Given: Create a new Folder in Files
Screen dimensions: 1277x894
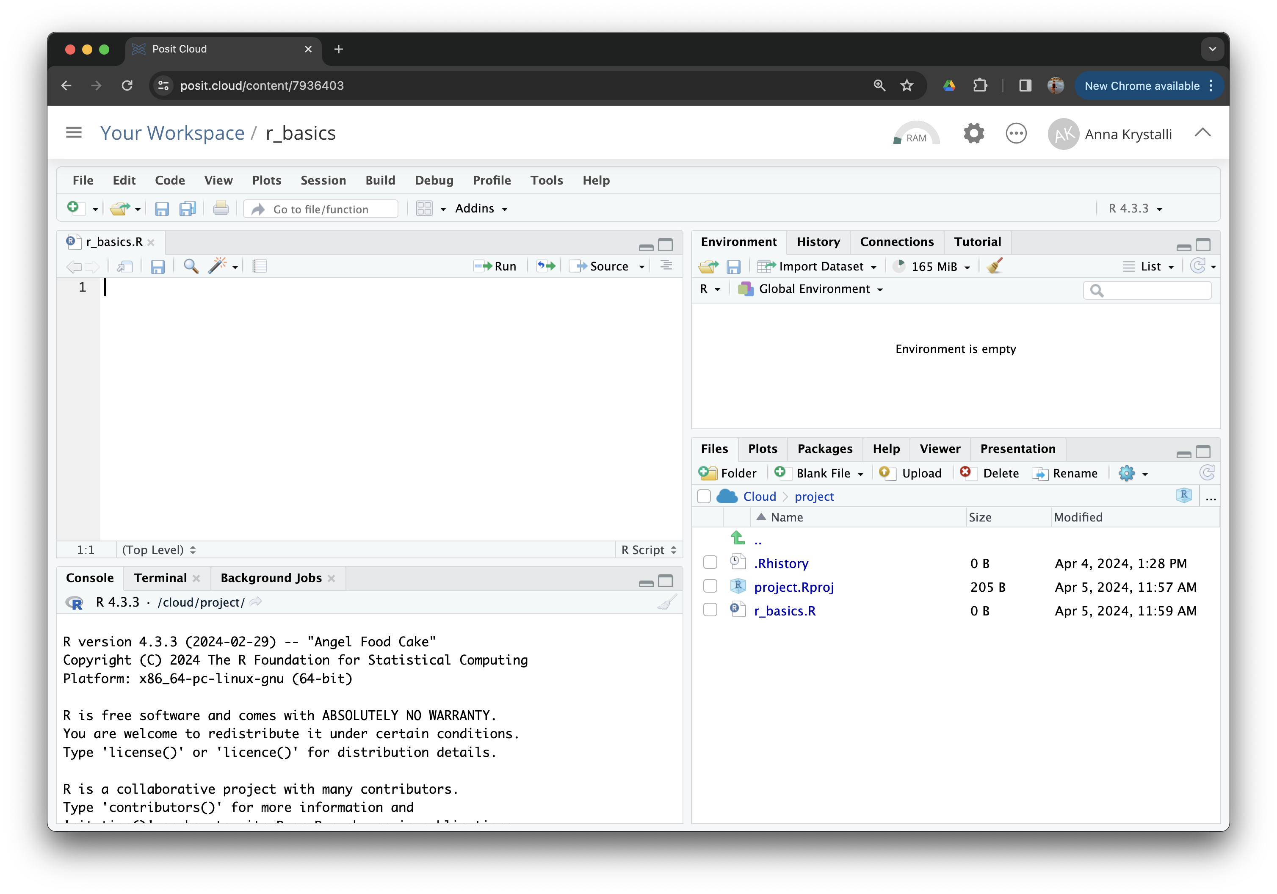Looking at the screenshot, I should pos(728,473).
